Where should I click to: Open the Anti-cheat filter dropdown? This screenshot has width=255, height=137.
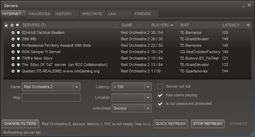click(131, 108)
